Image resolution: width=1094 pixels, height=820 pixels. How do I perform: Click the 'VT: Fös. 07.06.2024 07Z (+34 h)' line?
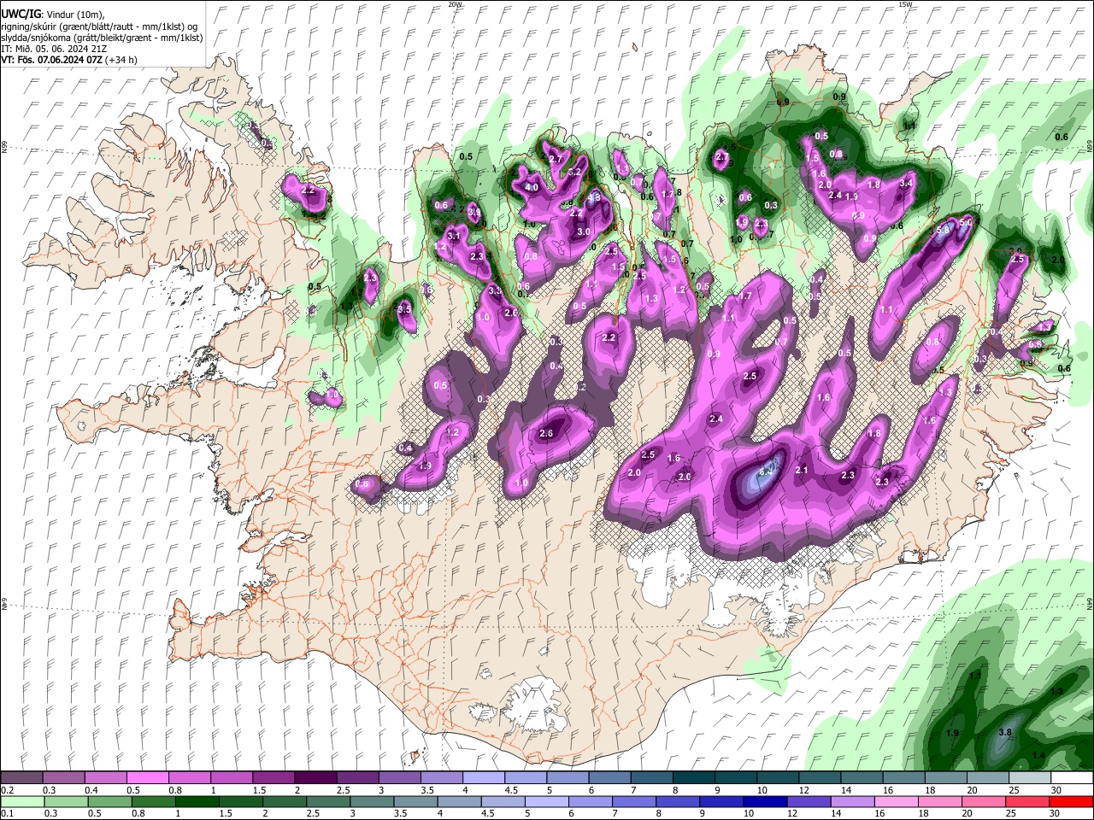click(x=69, y=60)
